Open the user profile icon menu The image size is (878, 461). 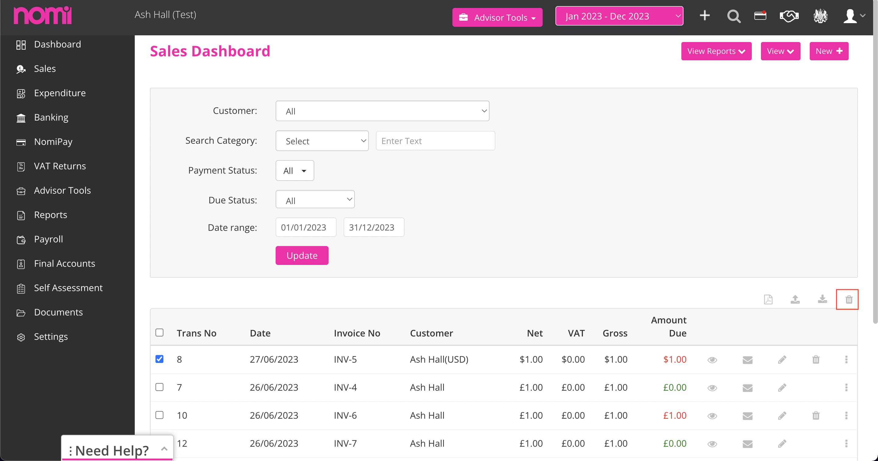pos(854,16)
